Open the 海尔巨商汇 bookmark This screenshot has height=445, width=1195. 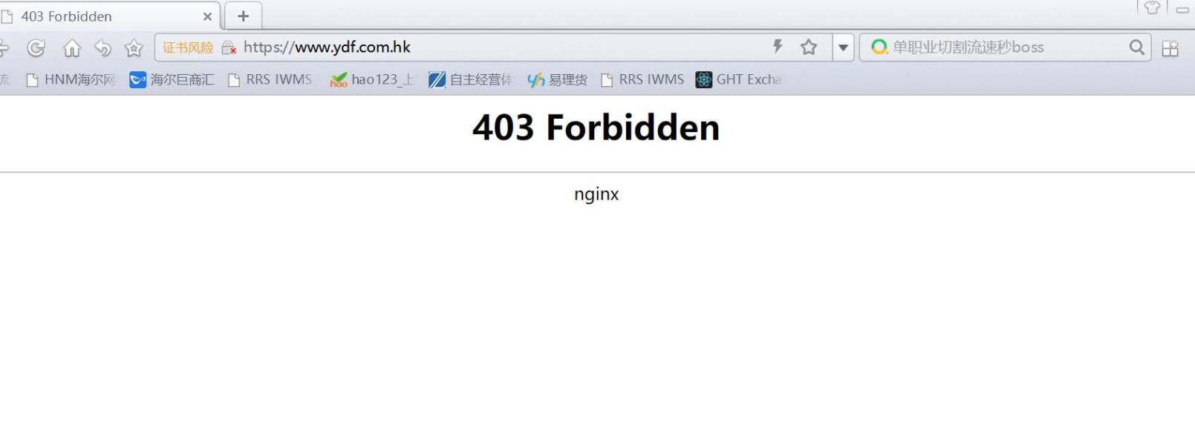tap(172, 79)
